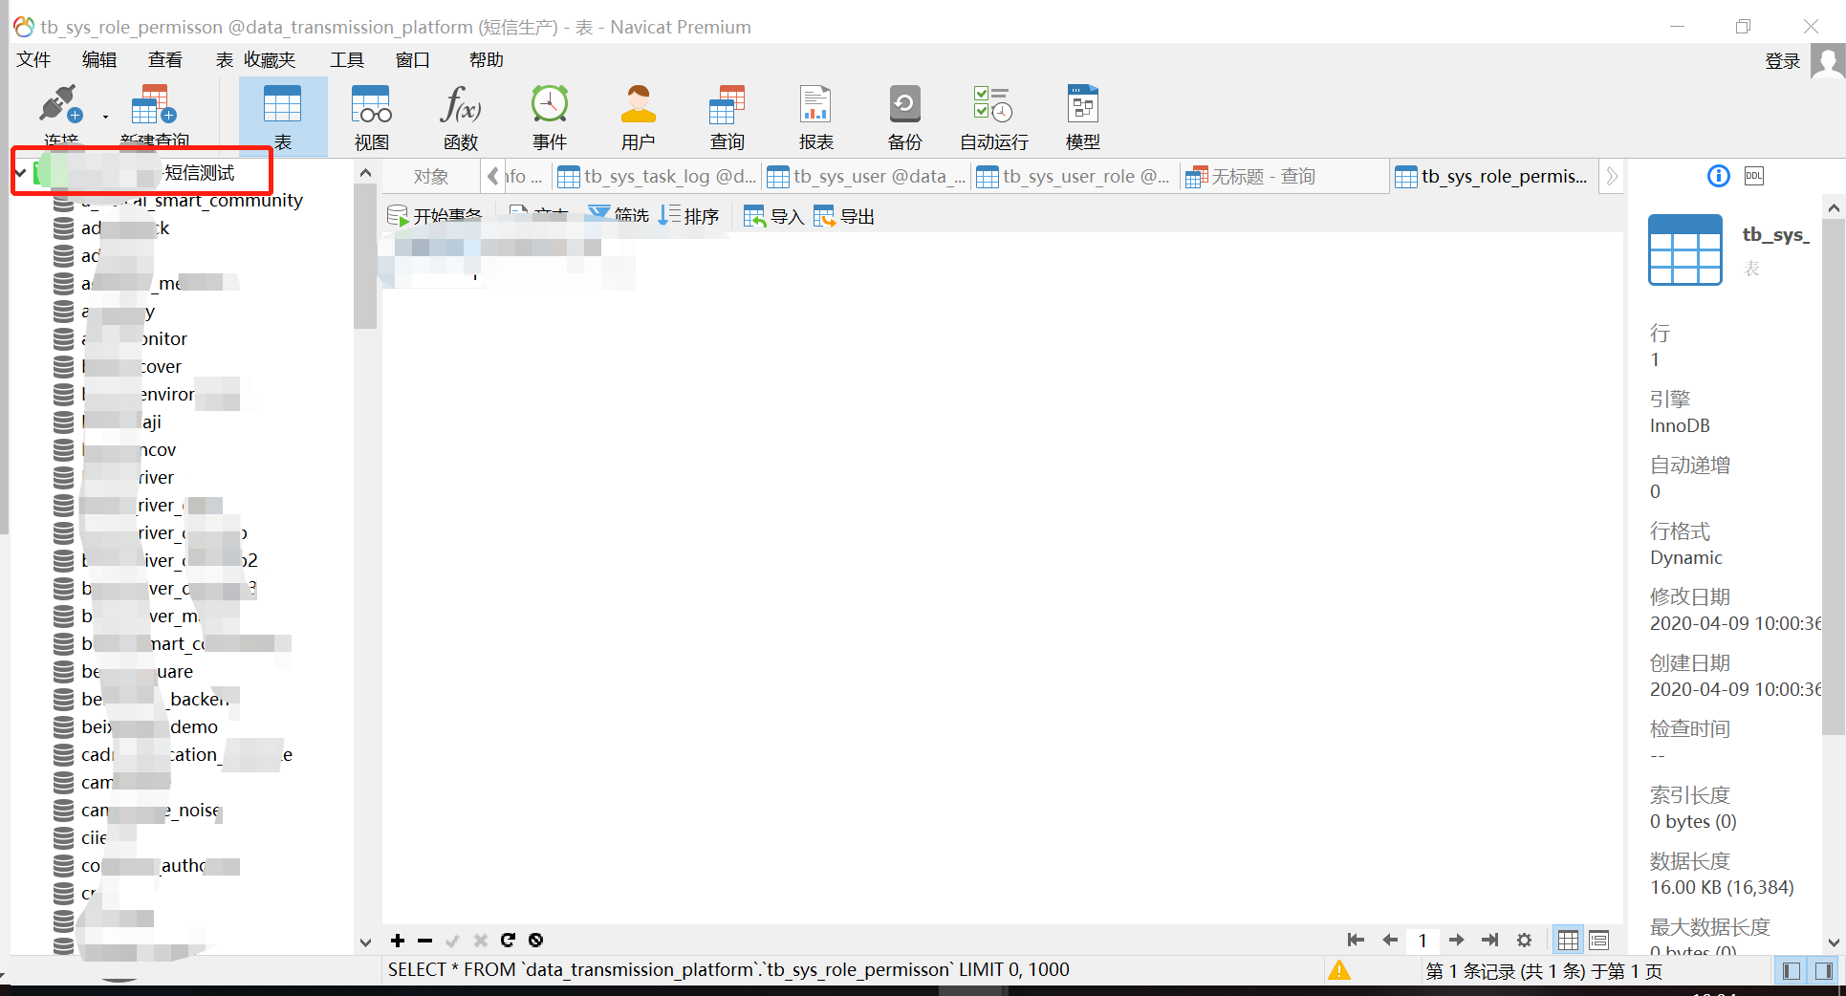Click the Connection (连接) plug icon

59,105
